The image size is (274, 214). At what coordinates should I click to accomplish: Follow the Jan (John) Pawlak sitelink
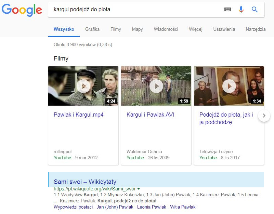pos(115,207)
